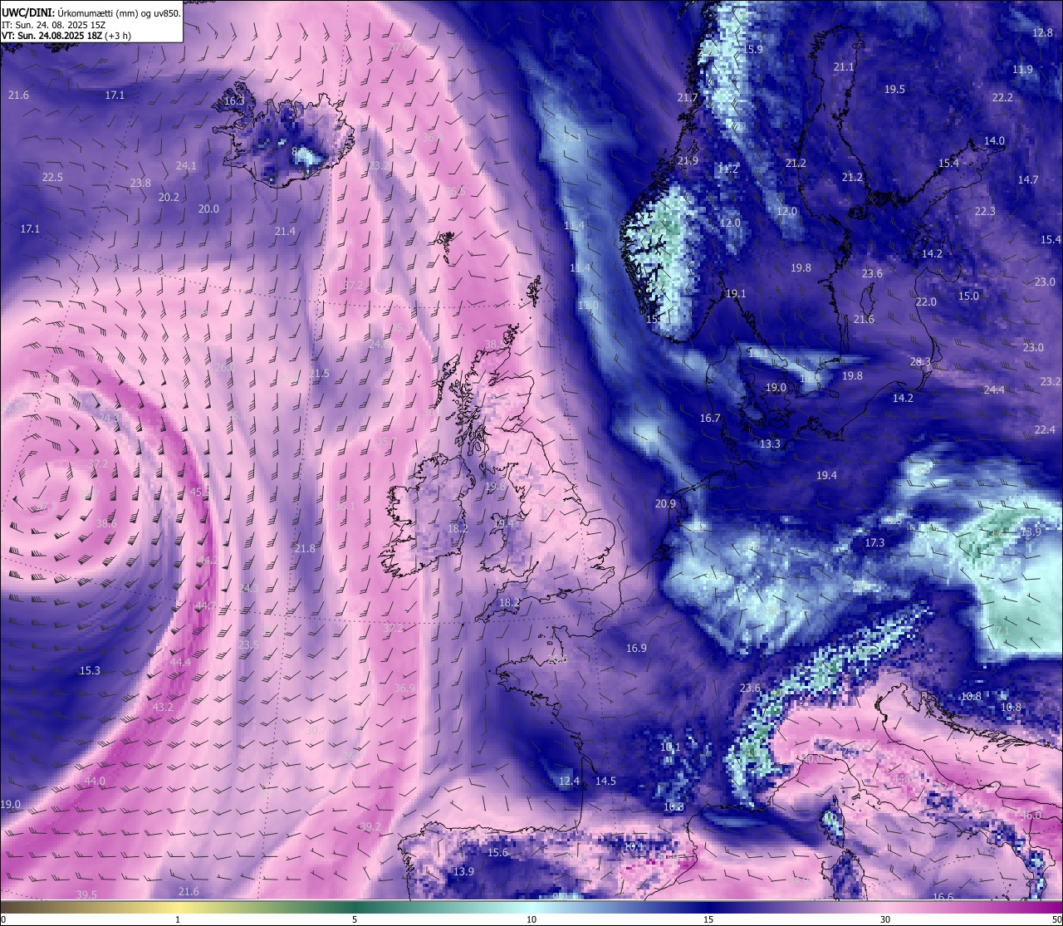Click the 22.4 value on map
The image size is (1063, 926).
(x=1045, y=429)
